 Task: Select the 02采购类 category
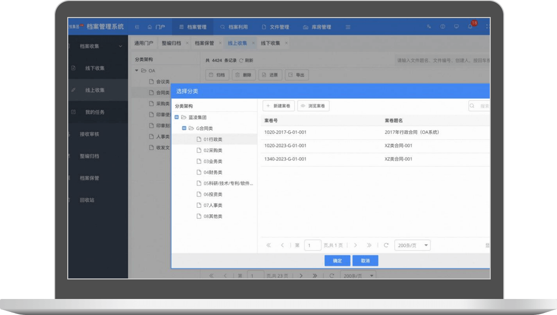213,150
